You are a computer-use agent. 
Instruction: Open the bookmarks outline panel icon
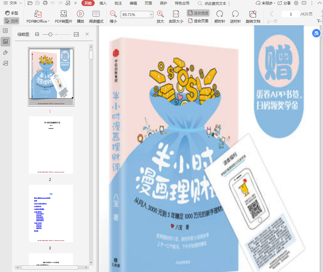pos(5,31)
